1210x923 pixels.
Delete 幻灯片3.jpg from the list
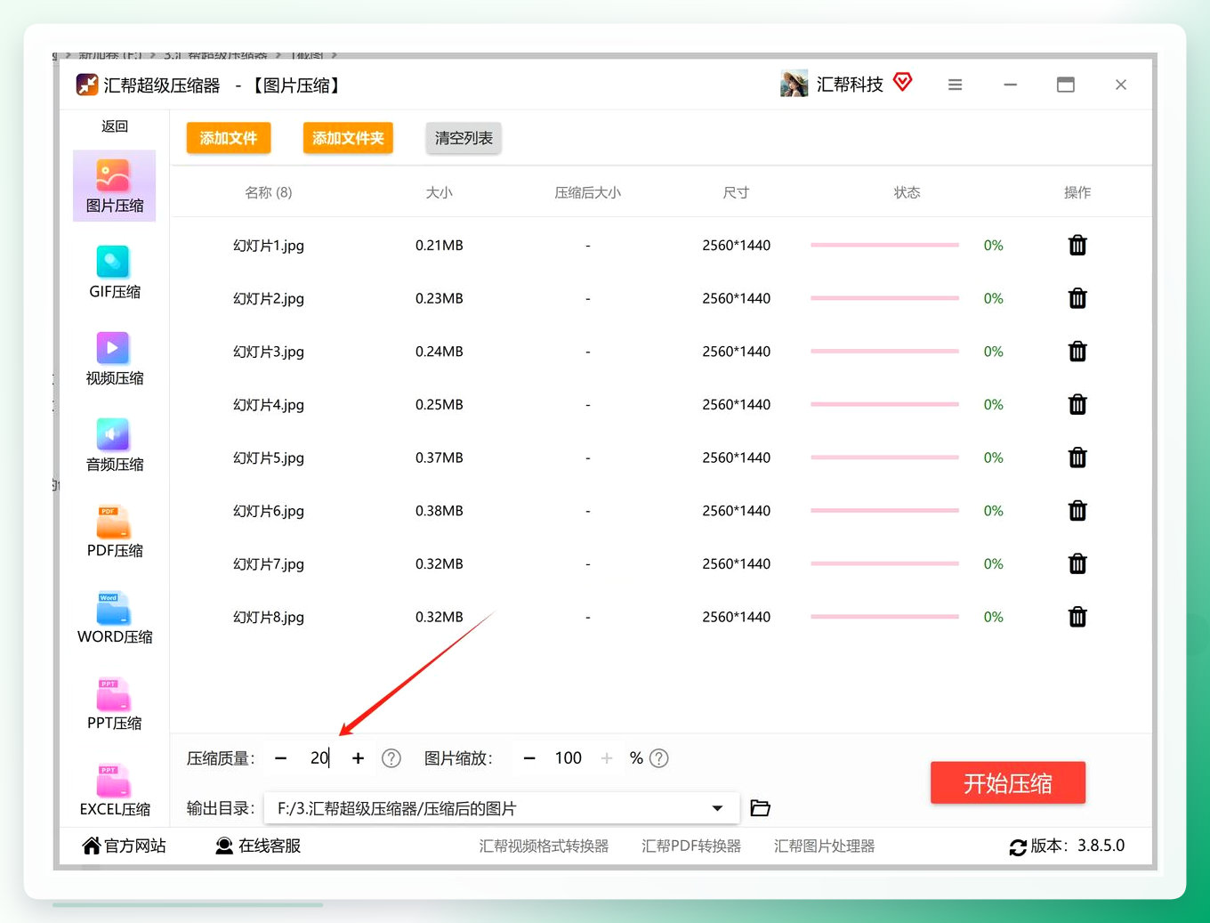point(1077,352)
